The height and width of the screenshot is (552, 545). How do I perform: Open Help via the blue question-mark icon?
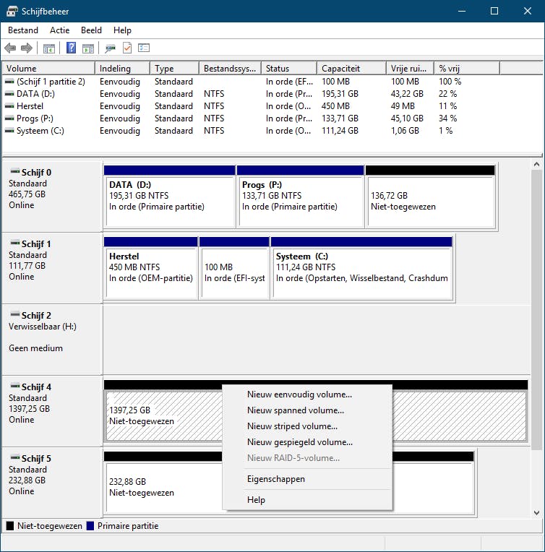click(x=72, y=48)
